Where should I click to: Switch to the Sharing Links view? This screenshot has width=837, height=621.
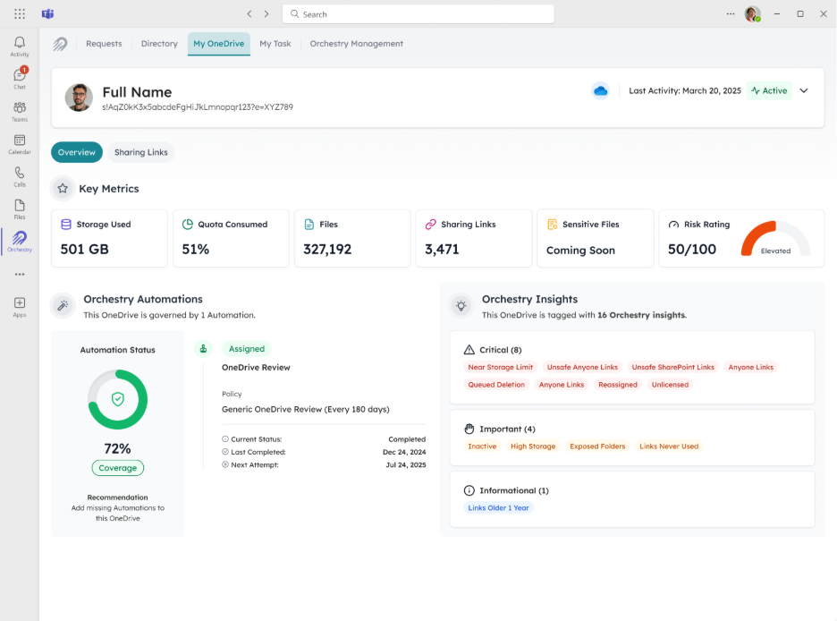click(141, 152)
